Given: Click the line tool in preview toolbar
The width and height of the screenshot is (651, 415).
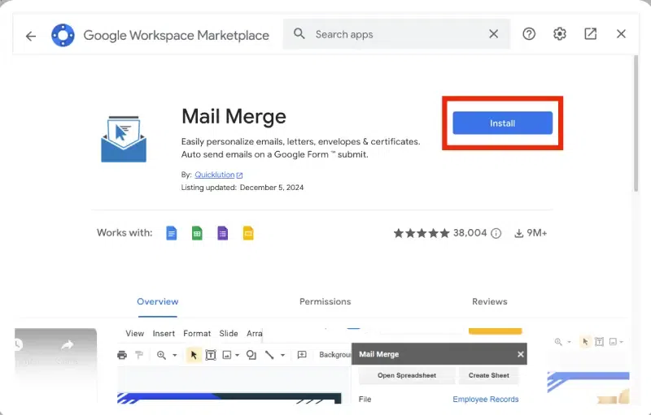Looking at the screenshot, I should coord(269,355).
